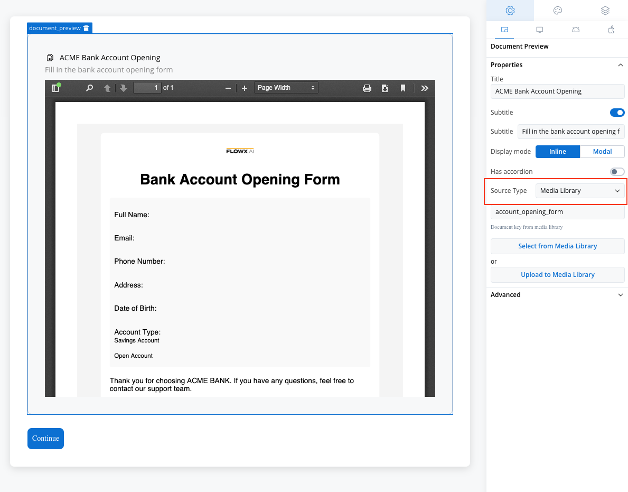The image size is (628, 492).
Task: Select the document_preview component label
Action: [55, 28]
